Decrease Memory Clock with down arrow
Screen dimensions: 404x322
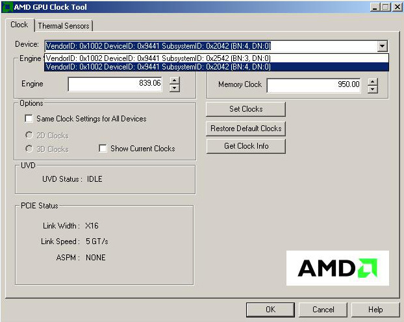pos(372,89)
